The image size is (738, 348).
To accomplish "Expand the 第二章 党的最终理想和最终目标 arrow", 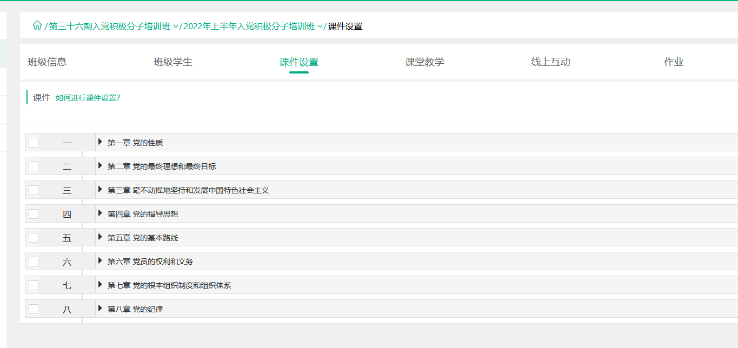I will (100, 166).
